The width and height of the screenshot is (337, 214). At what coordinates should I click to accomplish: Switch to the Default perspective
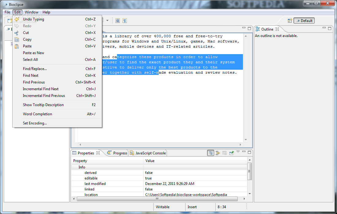[x=304, y=20]
